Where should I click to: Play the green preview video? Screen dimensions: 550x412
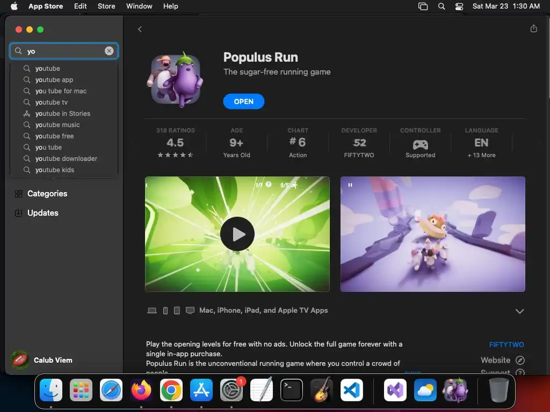point(237,234)
